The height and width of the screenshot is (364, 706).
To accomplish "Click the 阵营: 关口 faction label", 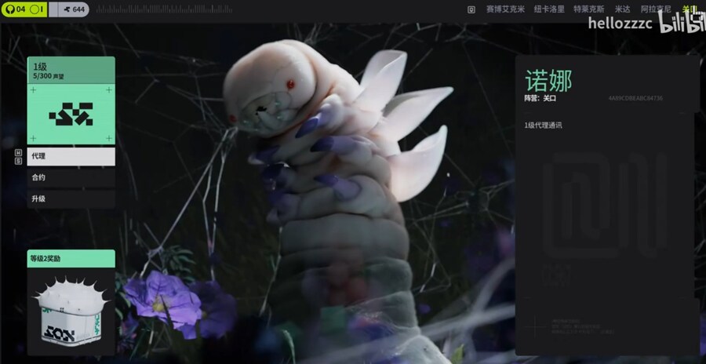I will (x=540, y=98).
